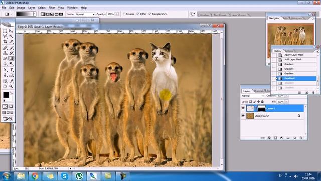Uncheck the Transparency checkbox
This screenshot has width=321, height=181.
pyautogui.click(x=150, y=14)
